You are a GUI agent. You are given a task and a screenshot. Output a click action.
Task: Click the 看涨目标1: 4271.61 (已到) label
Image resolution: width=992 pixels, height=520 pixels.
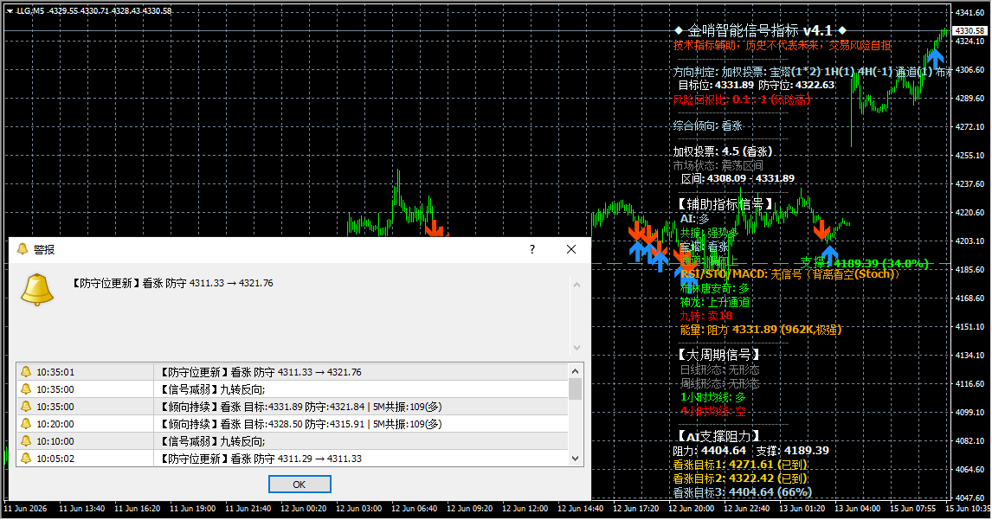click(x=739, y=465)
